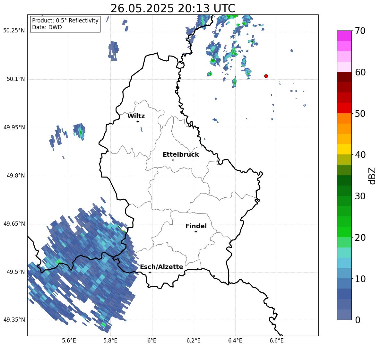Click the 6.4°E longitude label

235,341
